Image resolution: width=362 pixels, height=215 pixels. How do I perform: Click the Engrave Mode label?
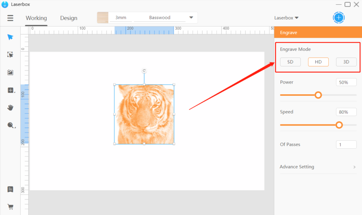click(295, 49)
